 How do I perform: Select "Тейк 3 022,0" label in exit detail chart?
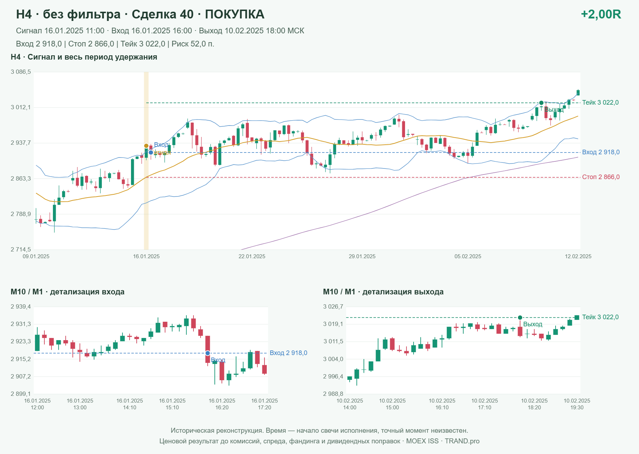(600, 317)
